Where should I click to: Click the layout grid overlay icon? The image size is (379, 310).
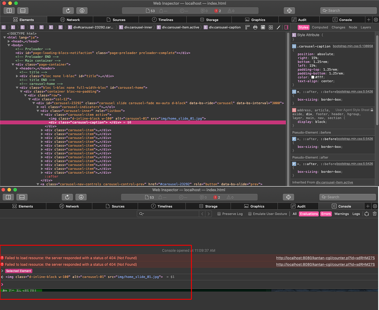[x=271, y=27]
